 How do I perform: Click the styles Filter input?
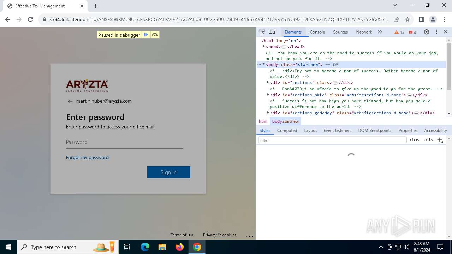click(x=332, y=140)
